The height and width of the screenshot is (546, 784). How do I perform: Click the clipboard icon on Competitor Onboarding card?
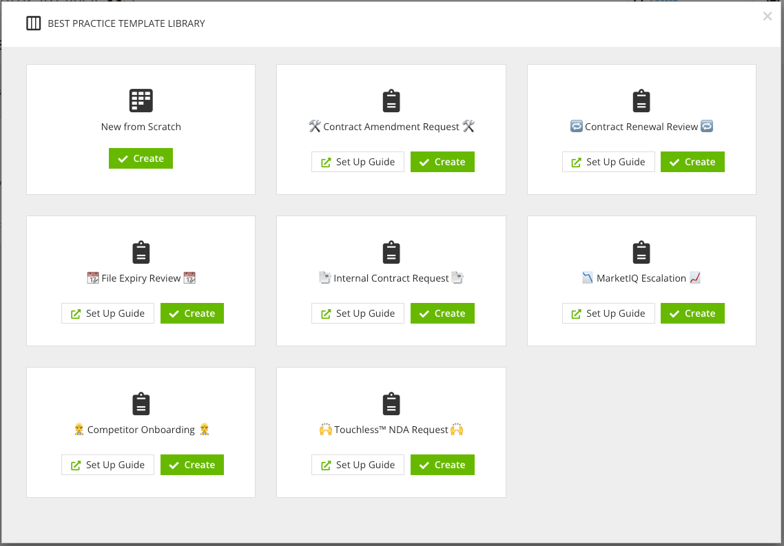coord(141,403)
